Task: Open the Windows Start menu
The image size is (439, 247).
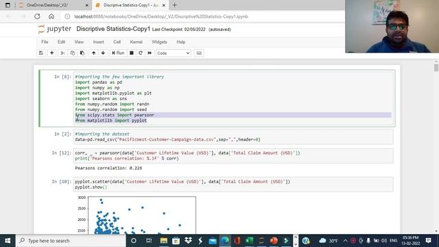Action: [x=8, y=241]
